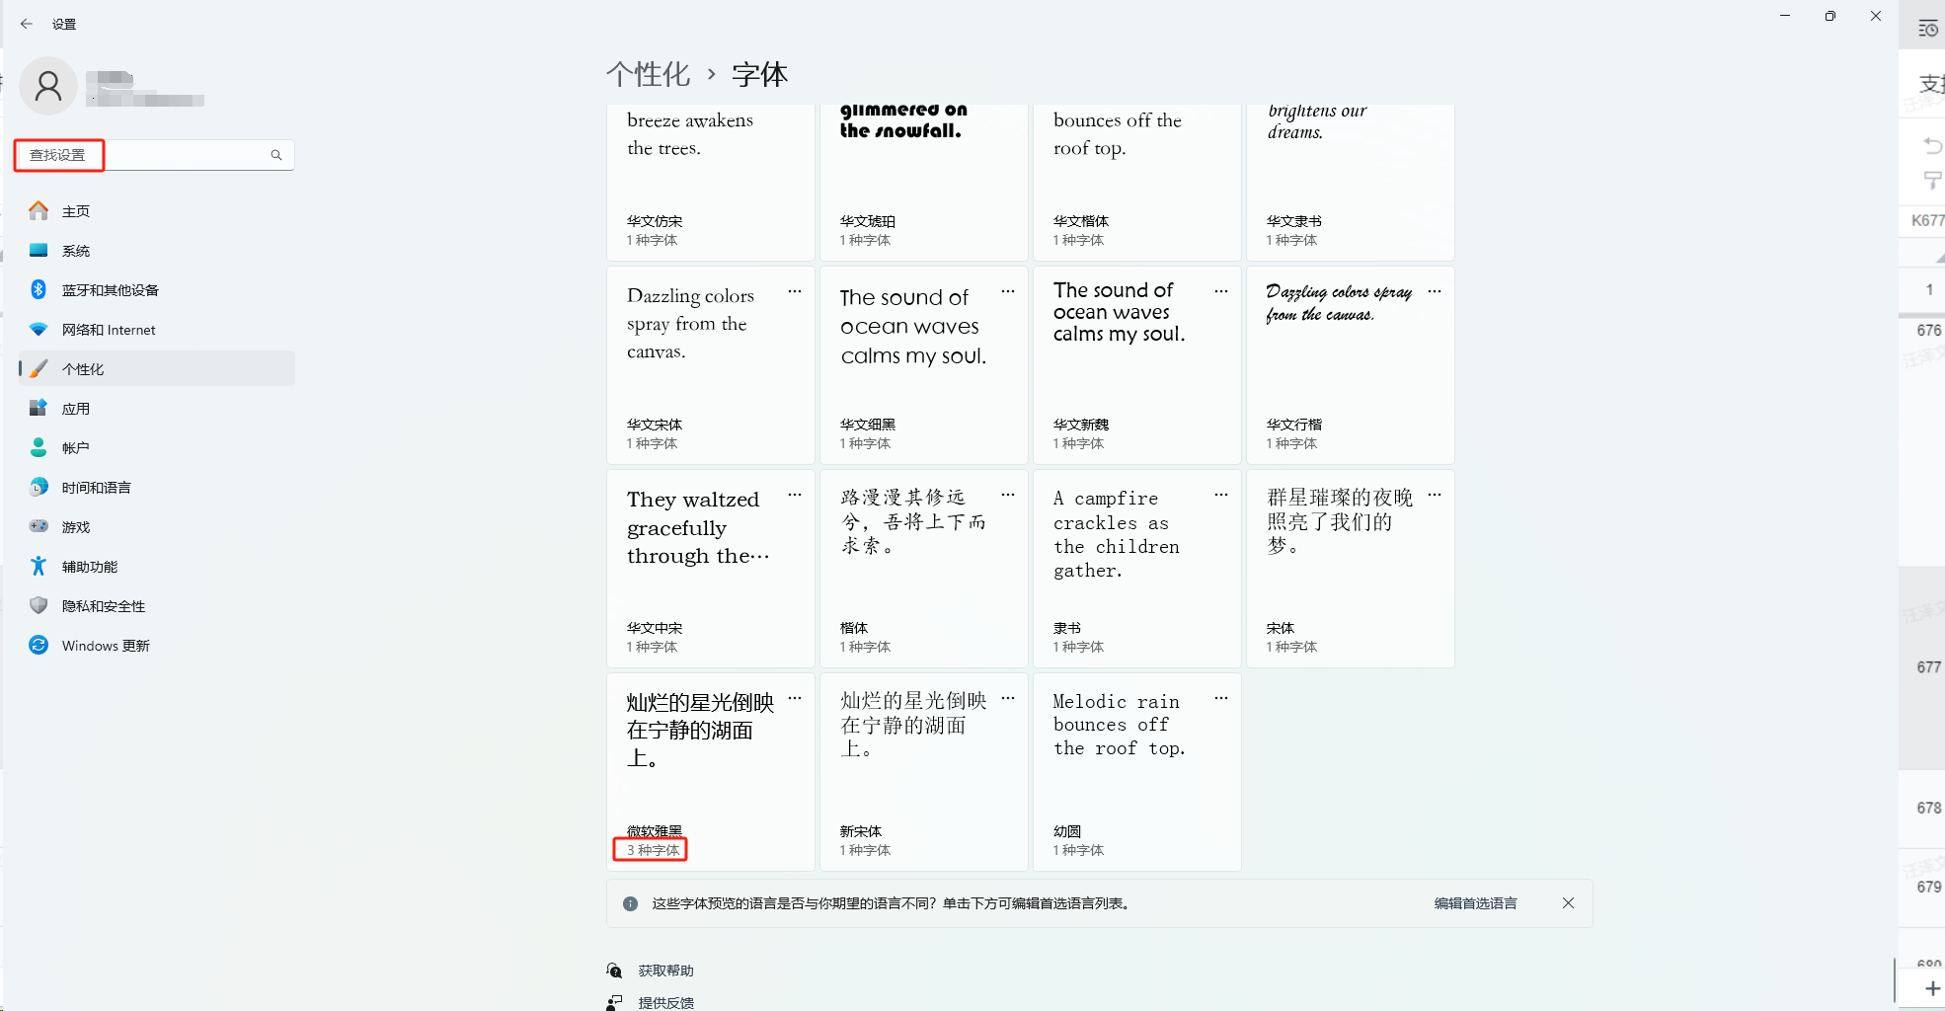Open Windows 更新 settings
Viewport: 1945px width, 1011px height.
point(157,646)
